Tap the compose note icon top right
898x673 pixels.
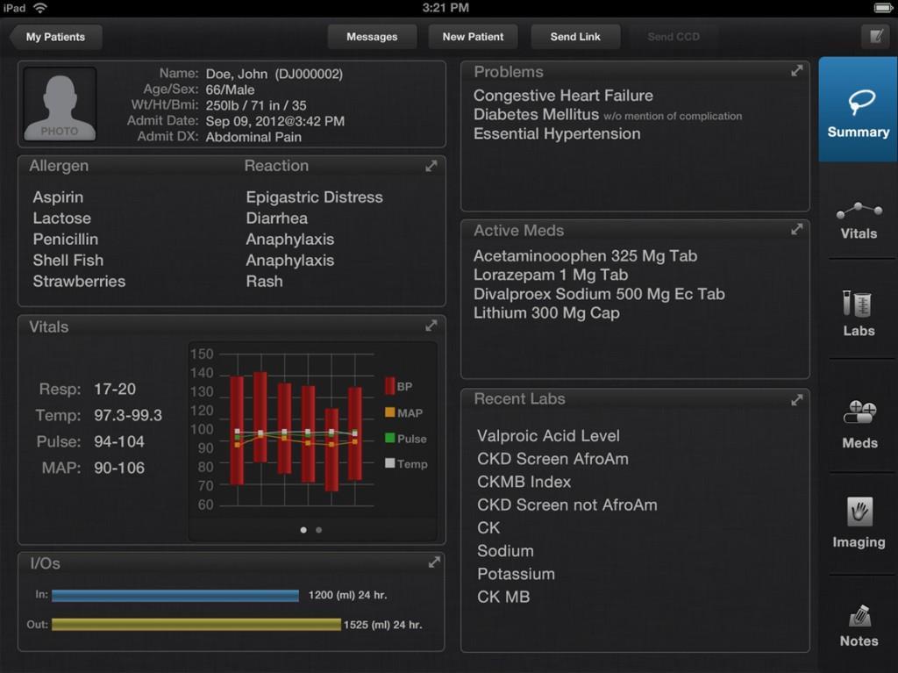coord(876,37)
